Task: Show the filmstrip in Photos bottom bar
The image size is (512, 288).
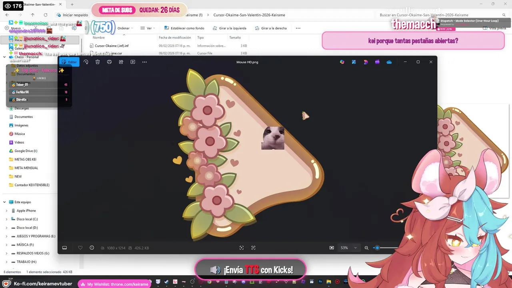Action: (x=64, y=248)
